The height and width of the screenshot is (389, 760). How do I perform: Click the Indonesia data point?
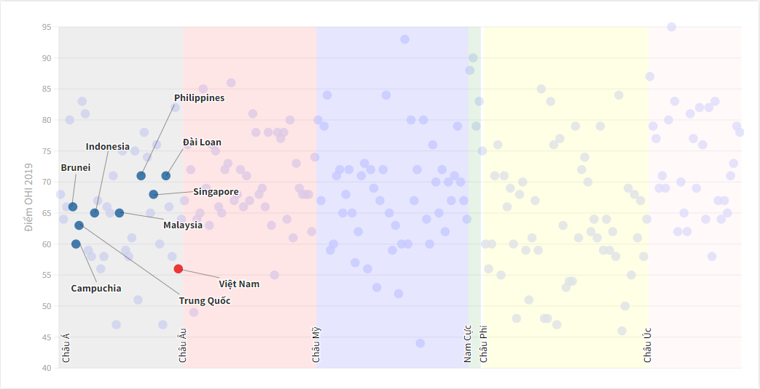tap(95, 213)
